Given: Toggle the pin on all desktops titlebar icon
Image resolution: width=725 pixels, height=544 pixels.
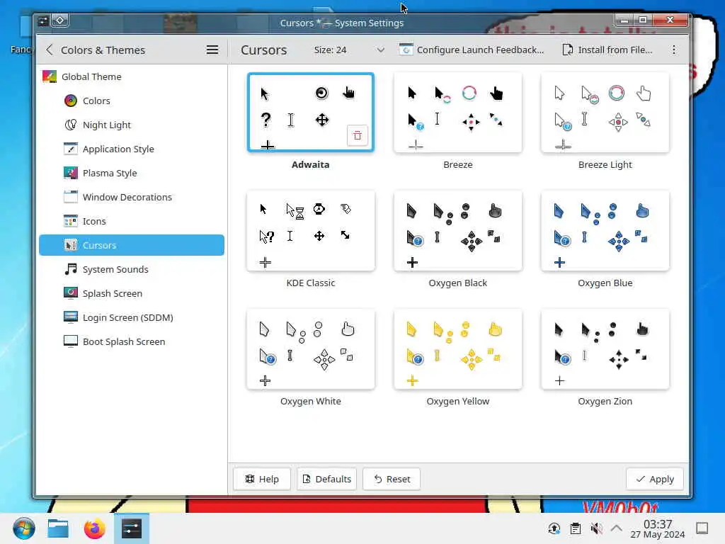Looking at the screenshot, I should [60, 21].
